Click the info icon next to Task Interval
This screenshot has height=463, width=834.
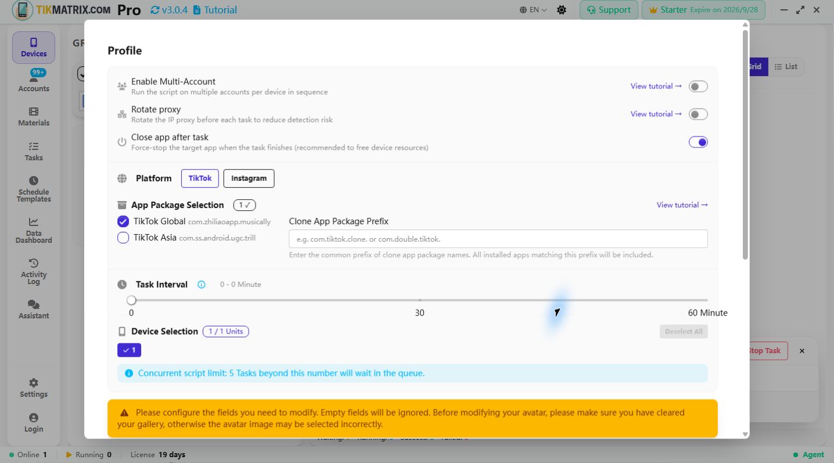click(x=202, y=285)
